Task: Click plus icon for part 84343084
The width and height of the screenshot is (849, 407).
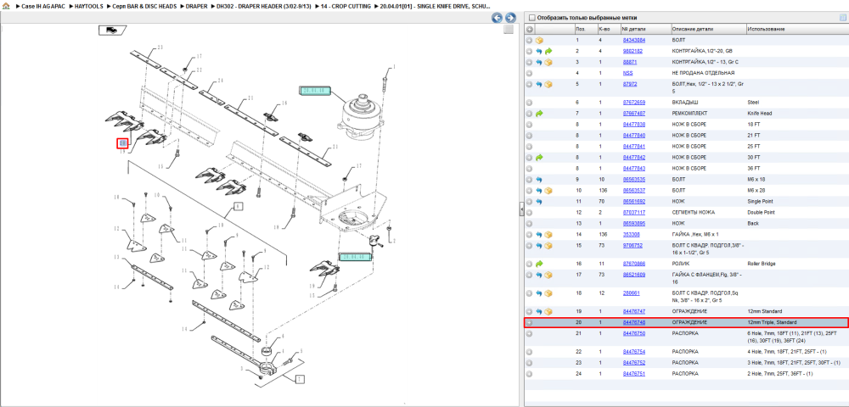Action: 530,40
